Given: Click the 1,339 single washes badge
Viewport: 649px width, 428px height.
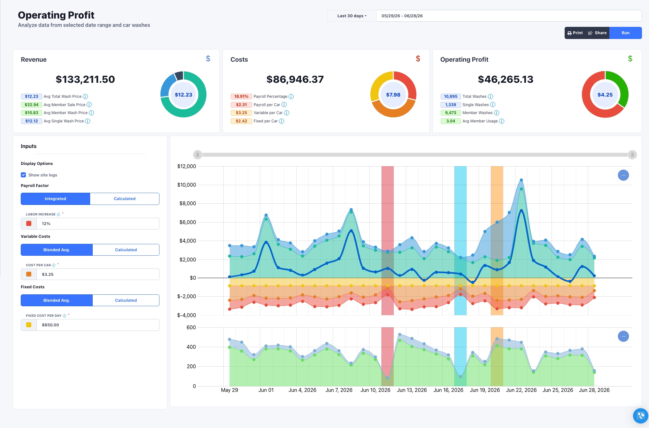Looking at the screenshot, I should pyautogui.click(x=451, y=105).
